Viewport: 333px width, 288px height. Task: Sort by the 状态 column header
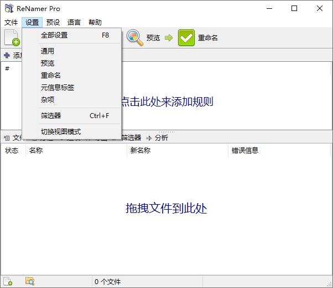(13, 151)
